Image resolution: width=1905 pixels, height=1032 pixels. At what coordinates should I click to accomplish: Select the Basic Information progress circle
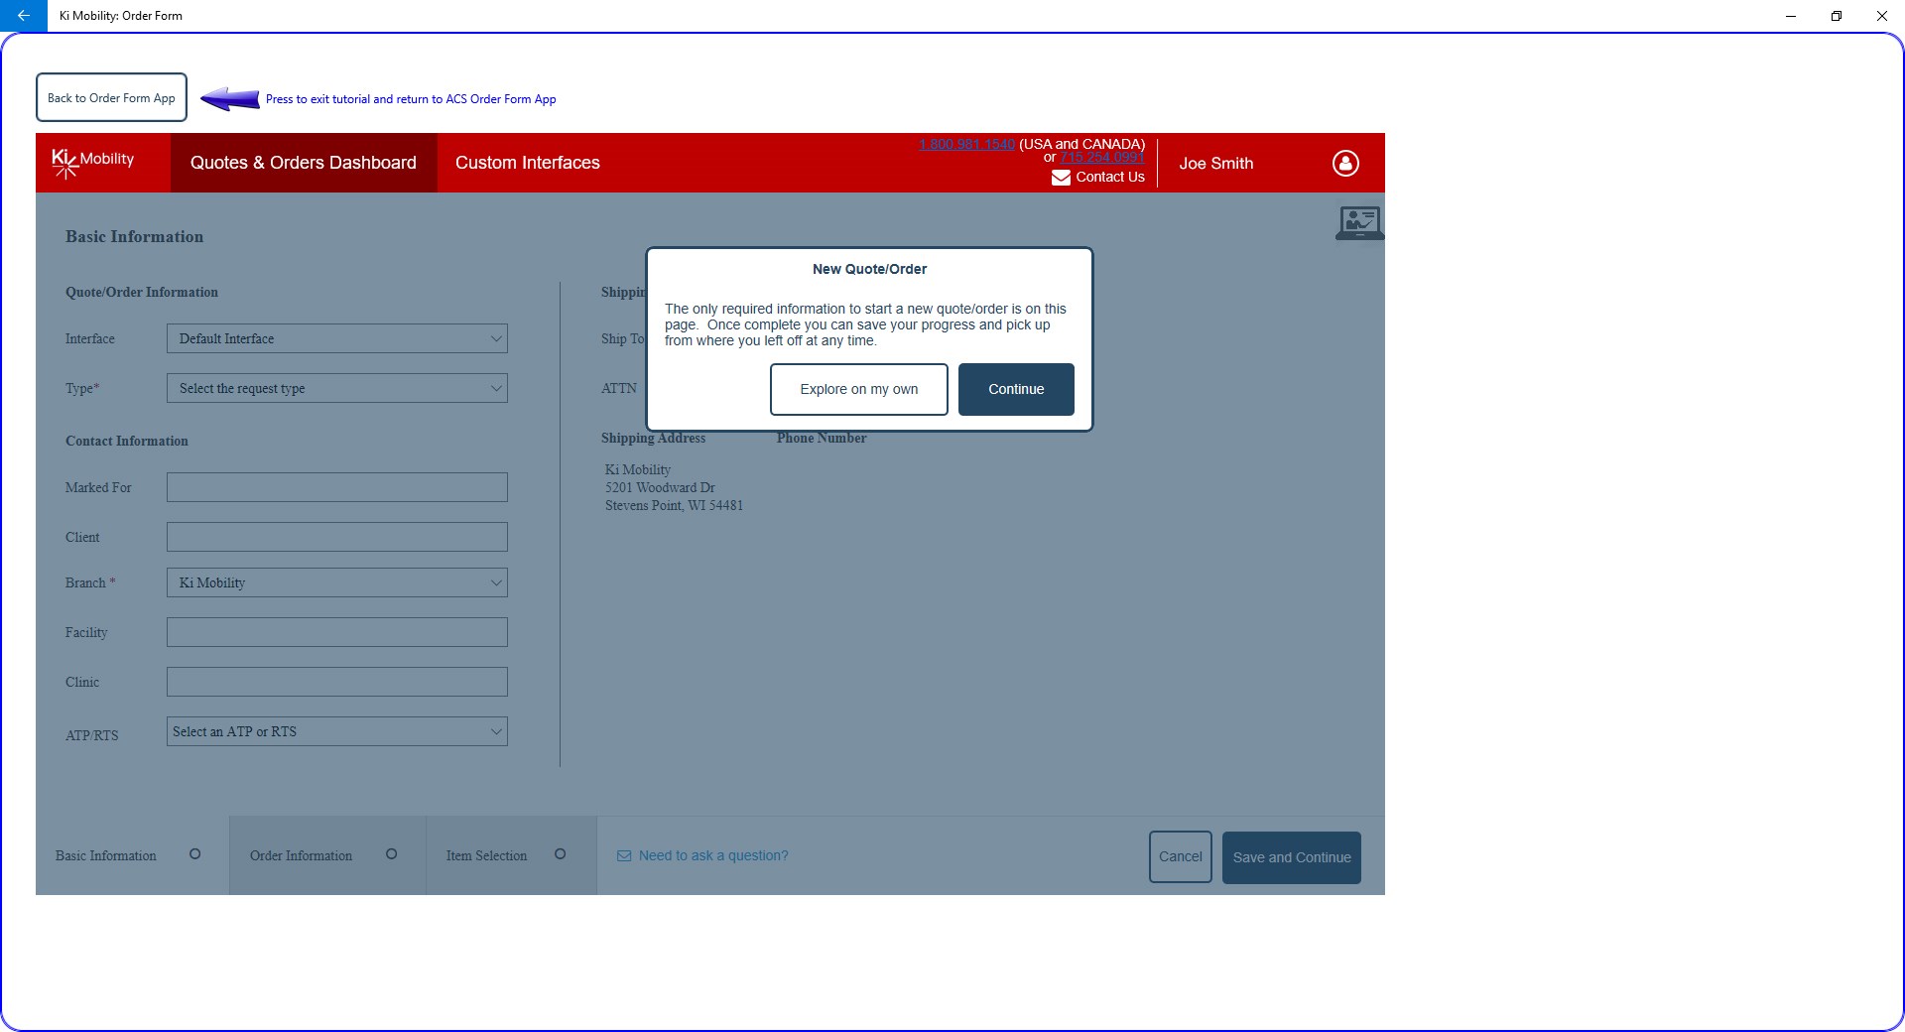pos(195,854)
